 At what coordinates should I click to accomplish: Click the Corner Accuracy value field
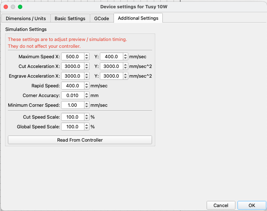pyautogui.click(x=73, y=96)
